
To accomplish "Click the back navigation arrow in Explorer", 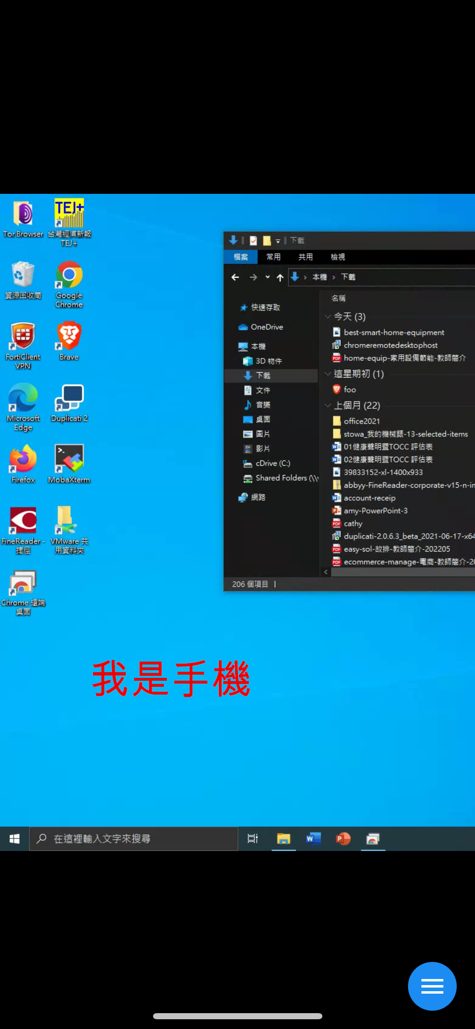I will click(235, 277).
